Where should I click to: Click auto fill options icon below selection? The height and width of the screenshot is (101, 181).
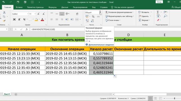(x=115, y=76)
